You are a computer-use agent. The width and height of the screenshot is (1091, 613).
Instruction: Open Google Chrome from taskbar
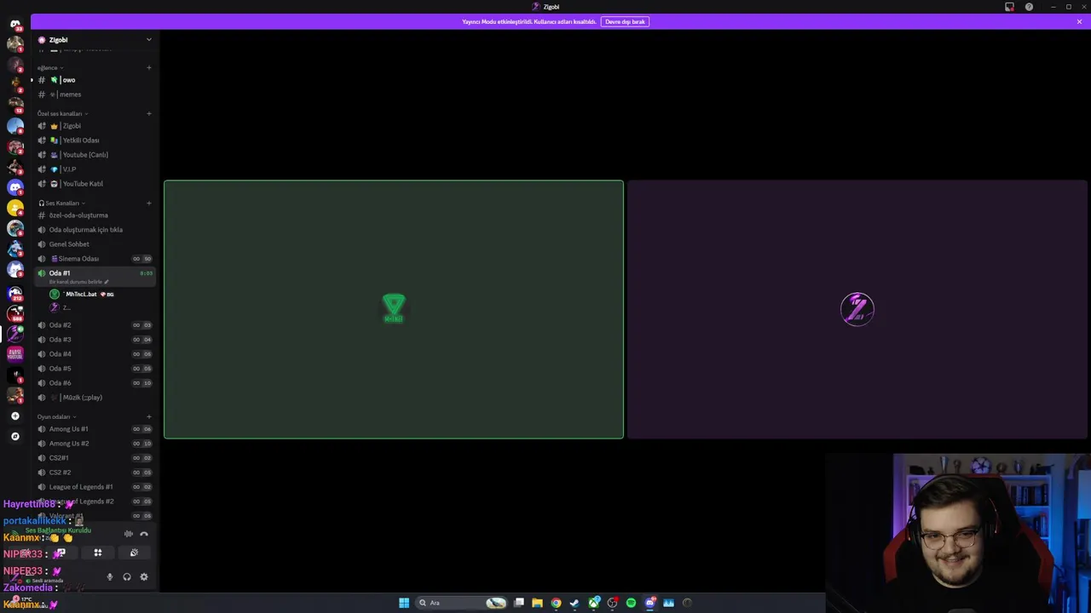coord(556,603)
